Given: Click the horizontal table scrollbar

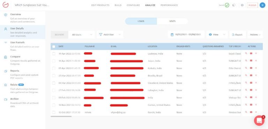Looking at the screenshot, I should [61, 116].
